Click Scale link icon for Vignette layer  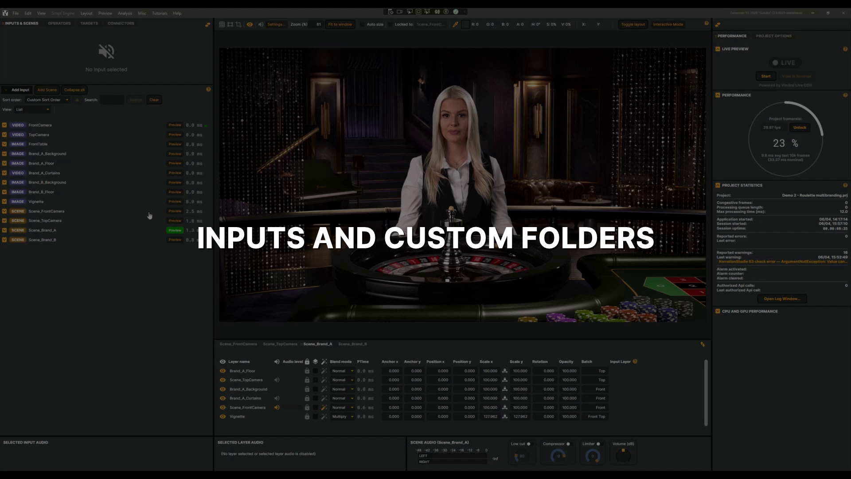click(504, 416)
